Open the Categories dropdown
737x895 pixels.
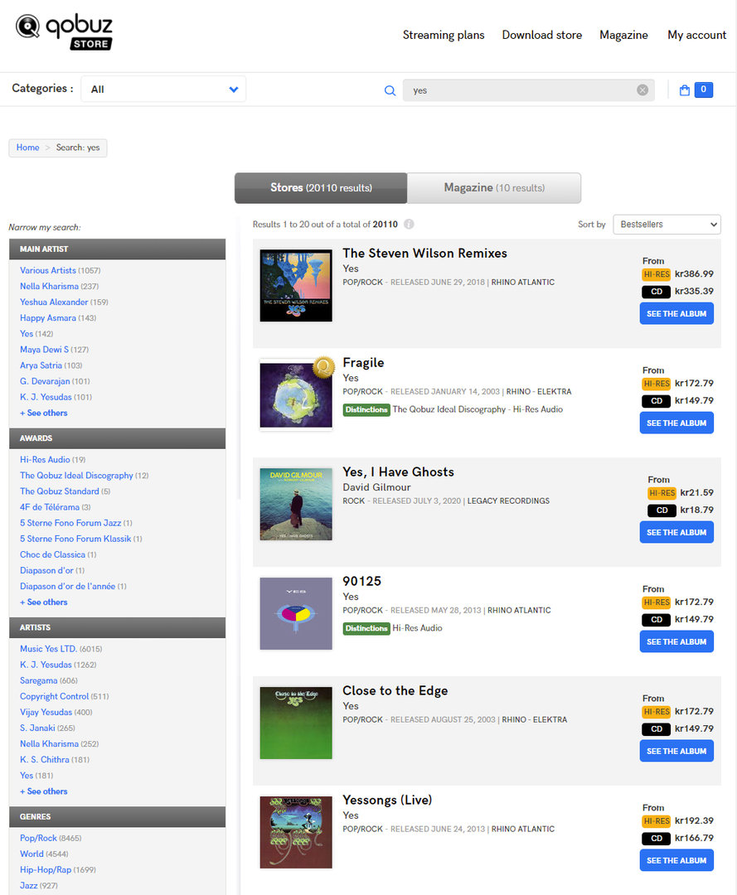(x=163, y=89)
